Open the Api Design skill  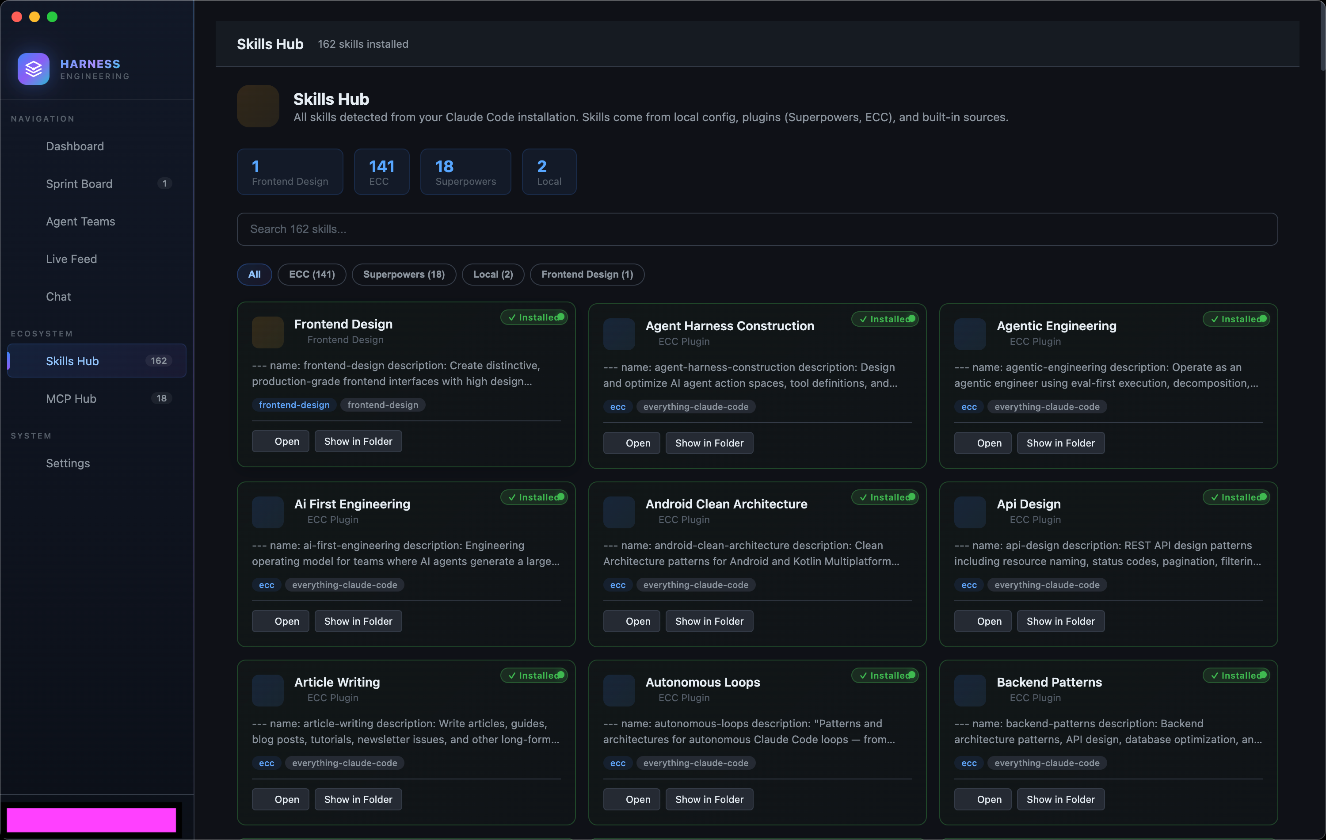[983, 621]
